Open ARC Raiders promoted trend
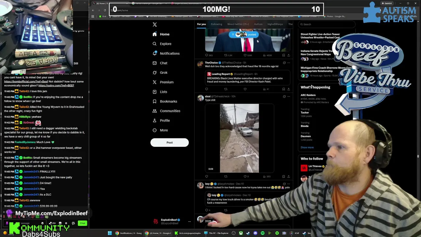Image resolution: width=421 pixels, height=237 pixels. [315, 98]
